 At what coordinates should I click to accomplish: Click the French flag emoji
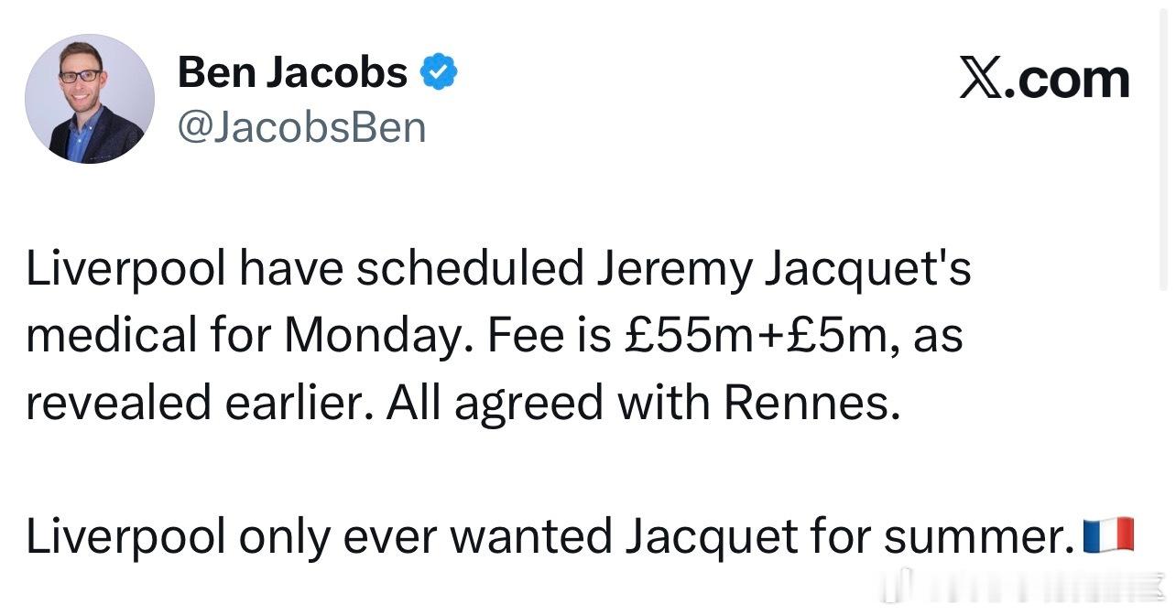pos(1108,535)
